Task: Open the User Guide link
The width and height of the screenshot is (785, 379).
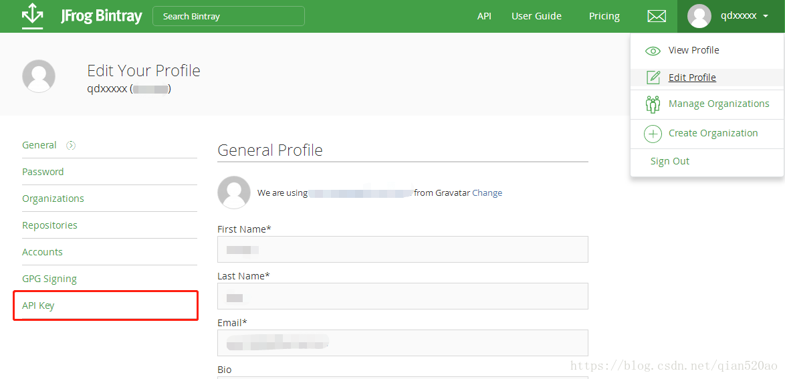Action: pyautogui.click(x=536, y=17)
